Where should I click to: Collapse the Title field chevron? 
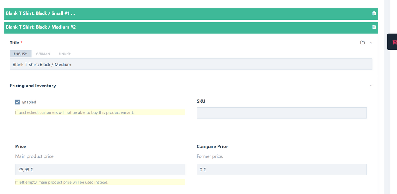tap(371, 43)
